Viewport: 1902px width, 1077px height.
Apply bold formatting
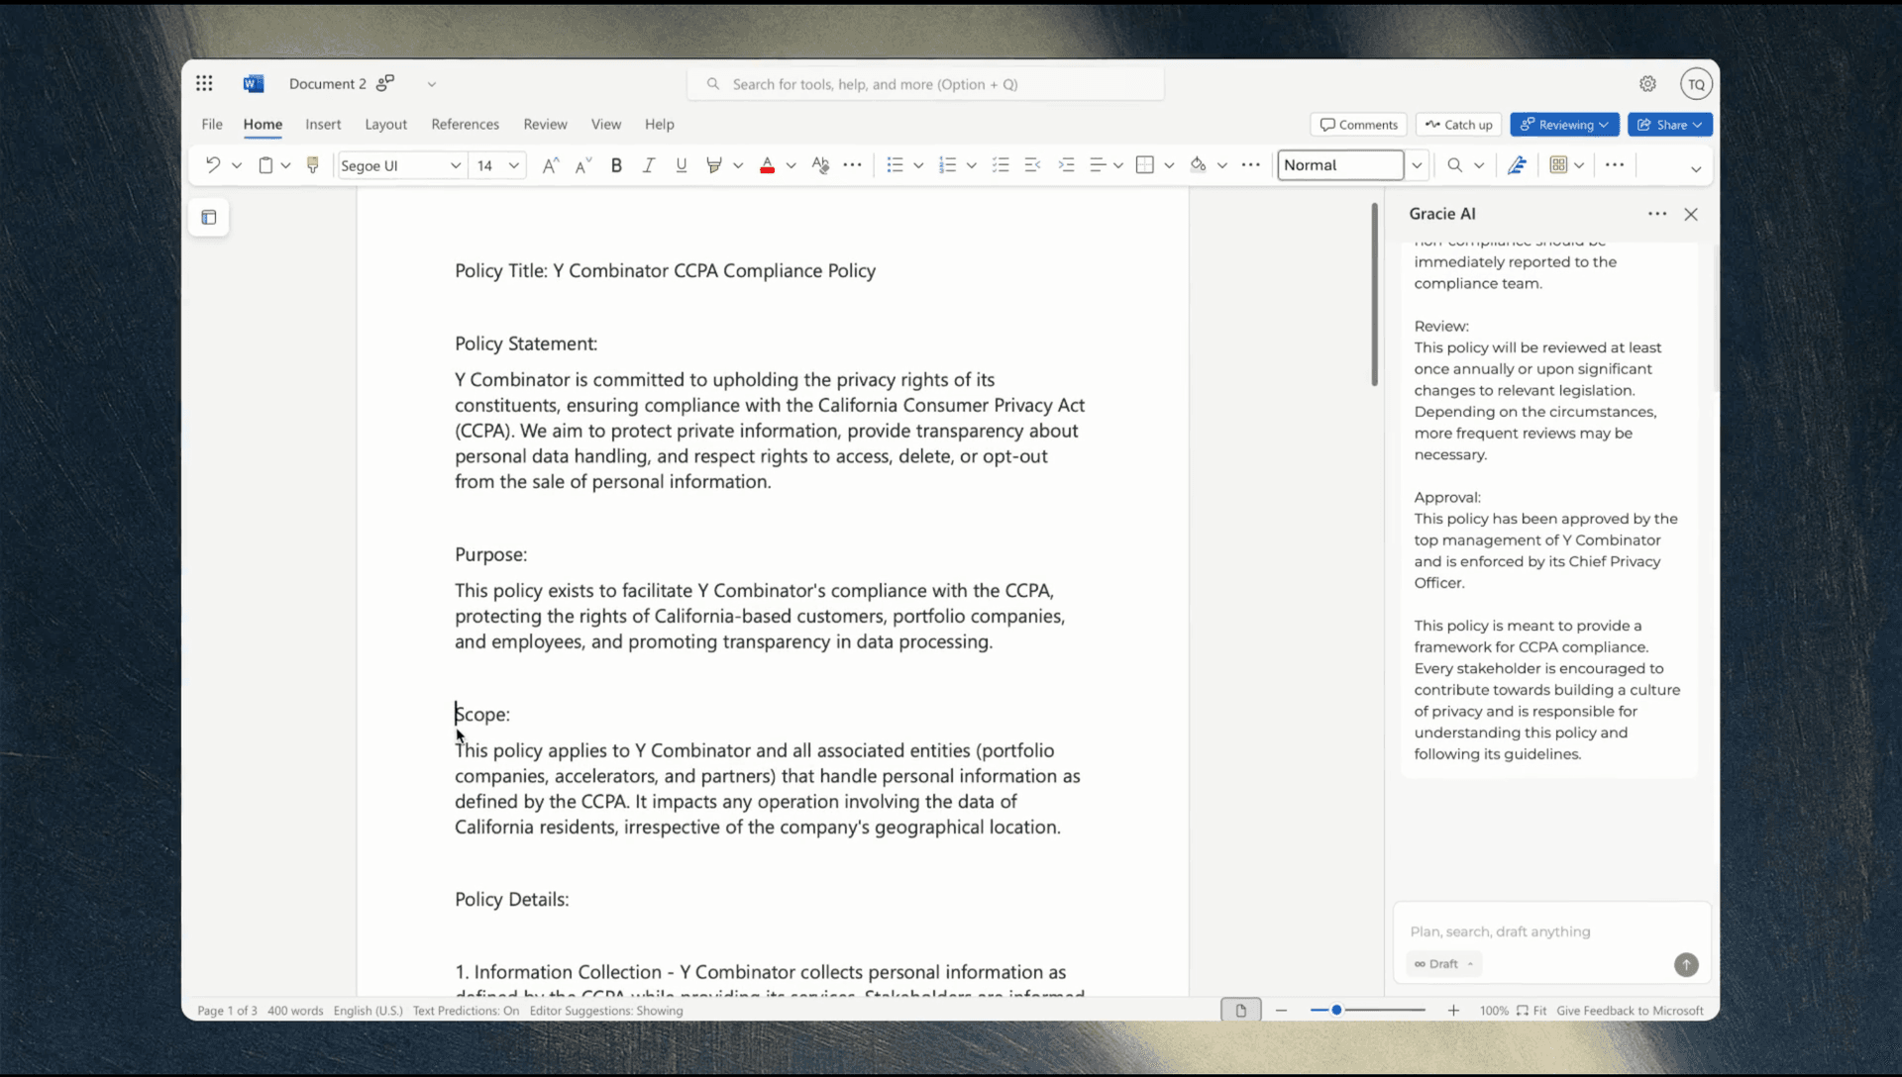(617, 165)
